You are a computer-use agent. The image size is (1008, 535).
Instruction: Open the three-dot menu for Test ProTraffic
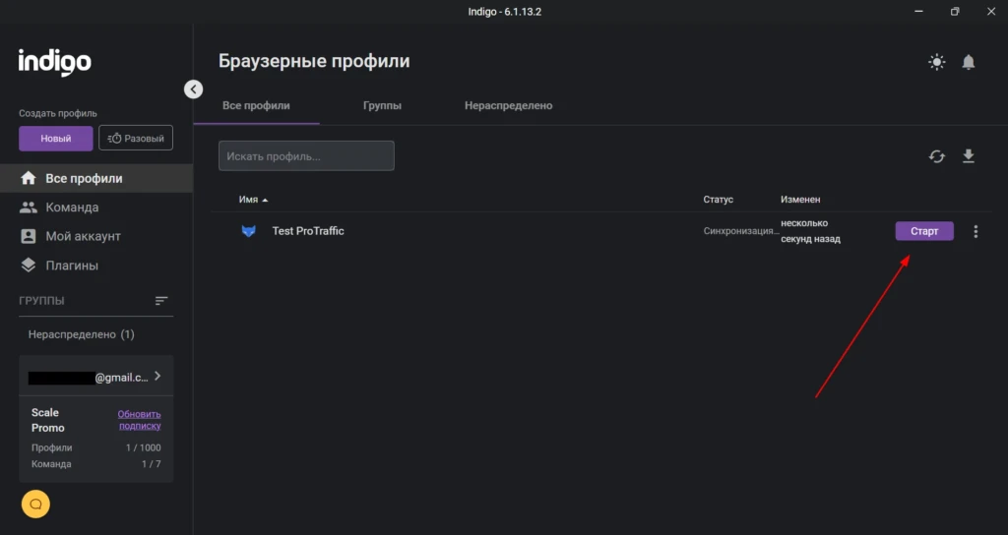(x=976, y=231)
